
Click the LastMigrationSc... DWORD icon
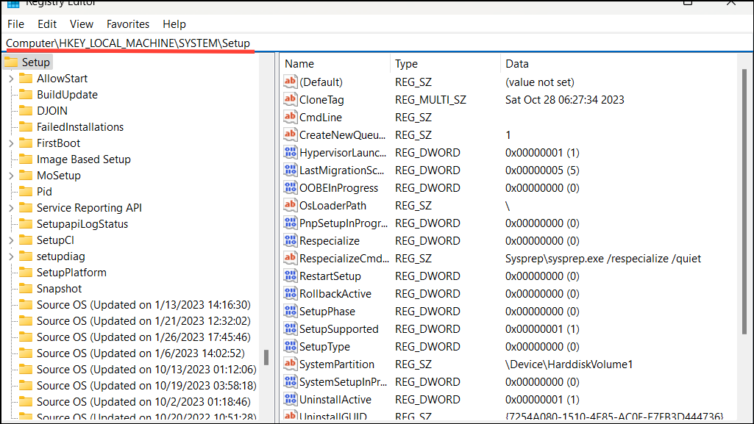click(x=290, y=170)
